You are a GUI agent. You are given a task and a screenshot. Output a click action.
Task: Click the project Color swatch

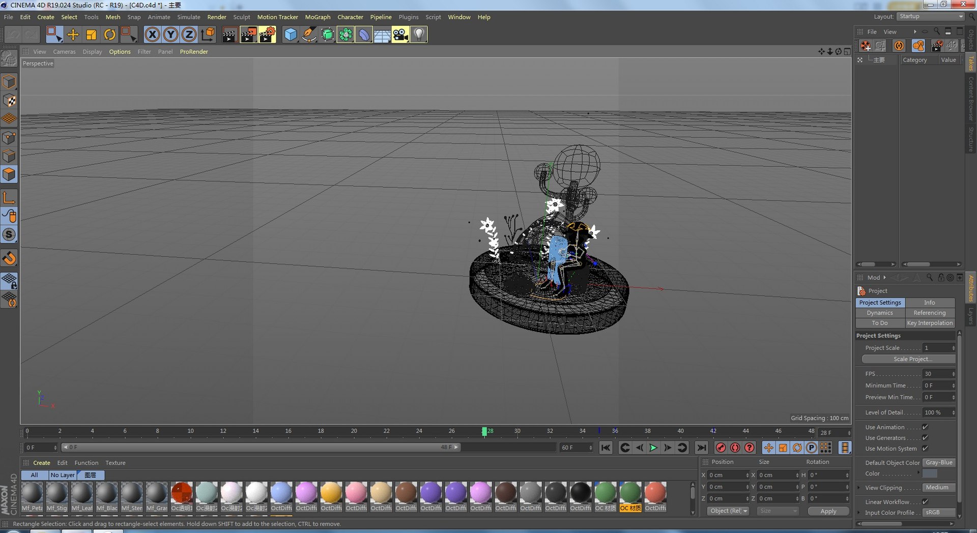[x=930, y=473]
